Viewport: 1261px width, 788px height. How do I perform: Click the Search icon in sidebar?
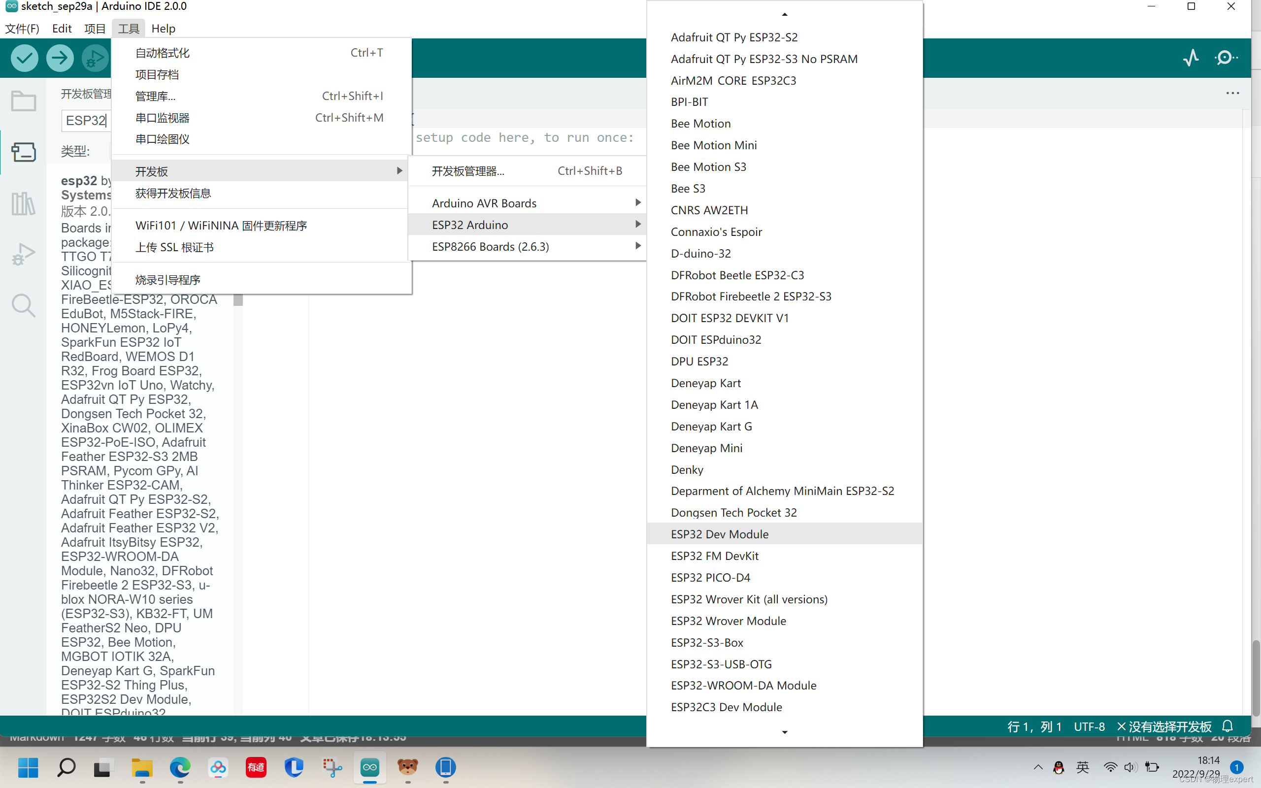click(24, 305)
